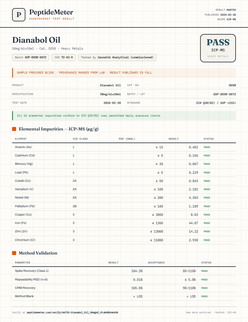Click the Dianabol Oil title
248x322 pixels.
coord(36,40)
